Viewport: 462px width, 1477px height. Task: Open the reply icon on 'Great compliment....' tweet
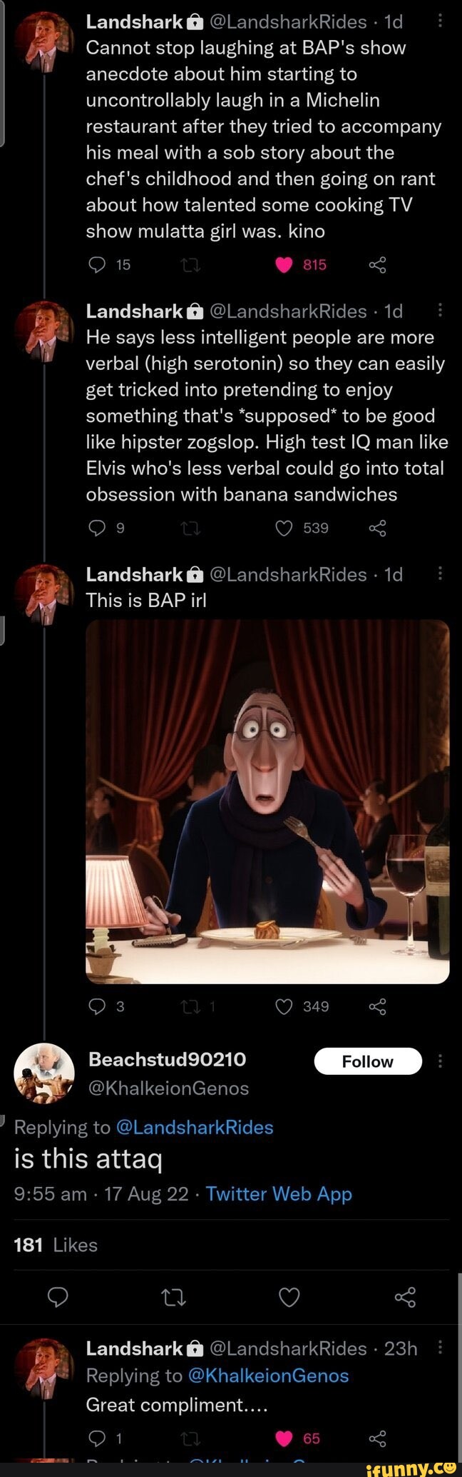[x=97, y=1434]
